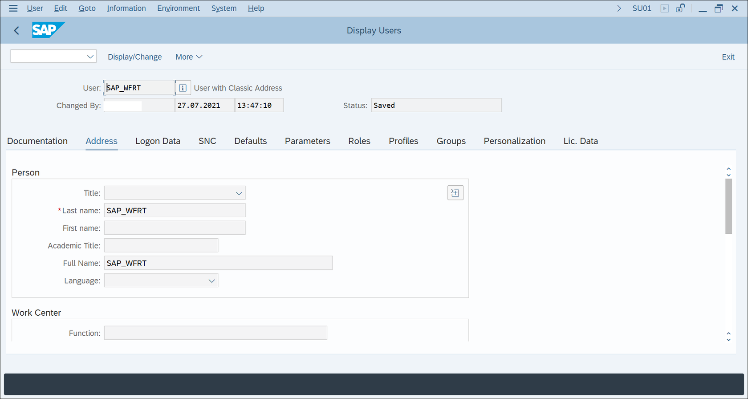The height and width of the screenshot is (399, 748).
Task: Switch to the Logon Data tab
Action: click(x=158, y=141)
